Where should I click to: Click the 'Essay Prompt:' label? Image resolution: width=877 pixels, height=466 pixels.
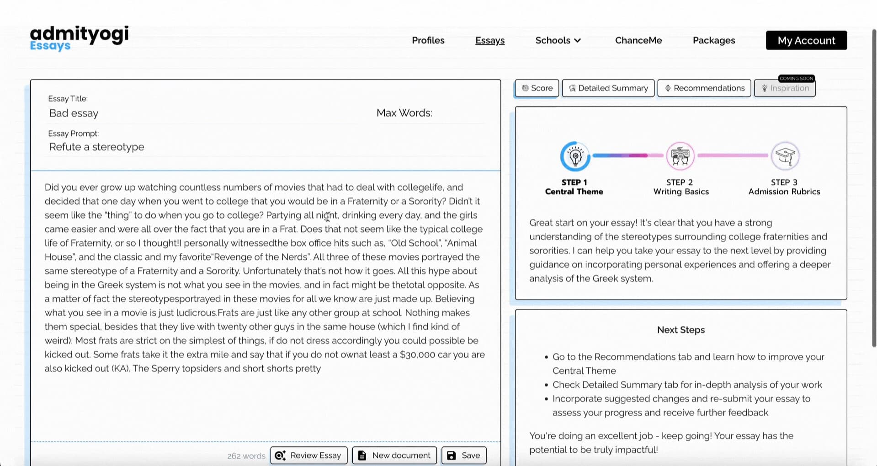pyautogui.click(x=73, y=133)
